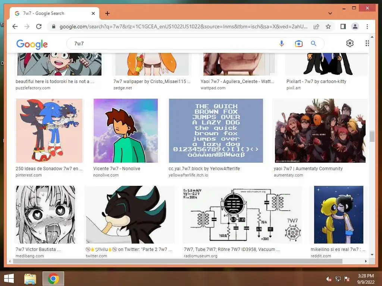The height and width of the screenshot is (286, 382).
Task: Open the Akatsuki group Aumentaty image
Action: point(320,131)
